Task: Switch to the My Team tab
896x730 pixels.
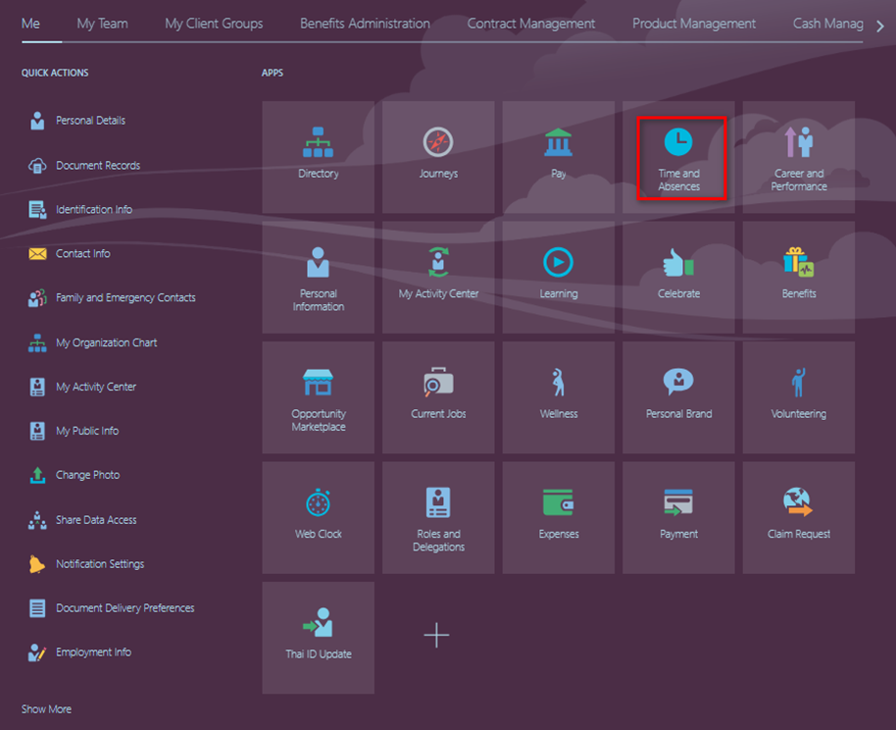Action: (102, 24)
